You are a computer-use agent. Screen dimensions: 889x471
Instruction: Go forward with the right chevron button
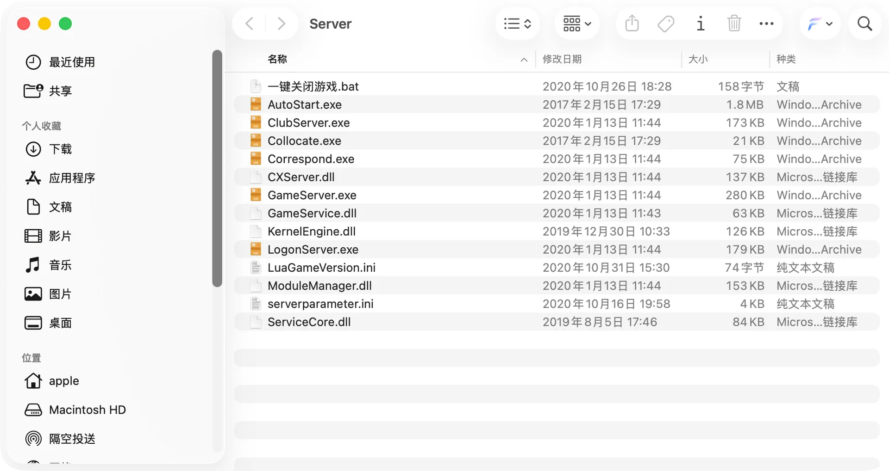pyautogui.click(x=281, y=24)
